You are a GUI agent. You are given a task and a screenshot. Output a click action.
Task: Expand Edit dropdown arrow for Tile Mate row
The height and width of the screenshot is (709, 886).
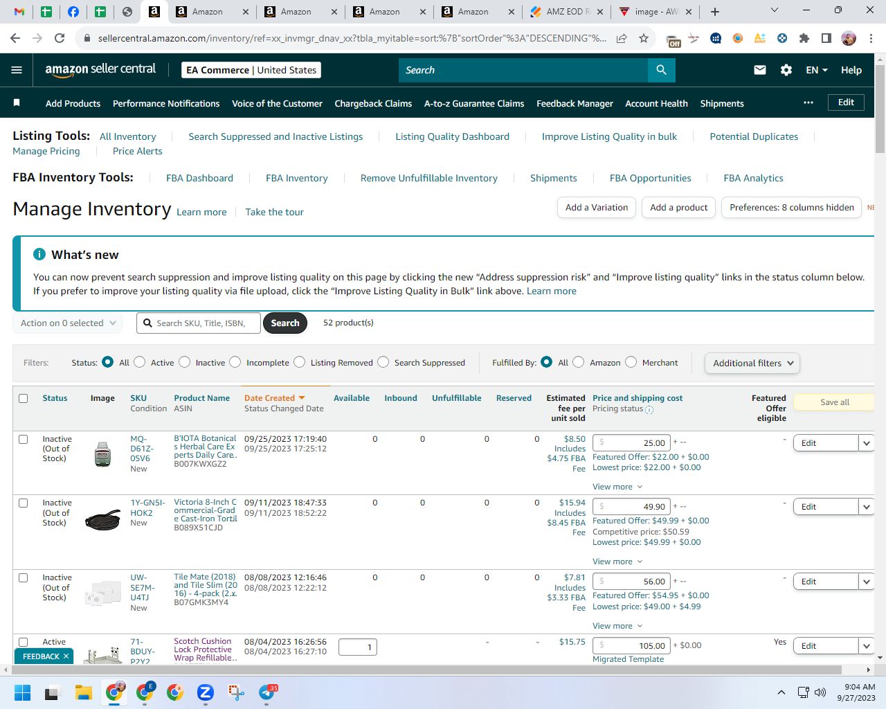[x=867, y=582]
